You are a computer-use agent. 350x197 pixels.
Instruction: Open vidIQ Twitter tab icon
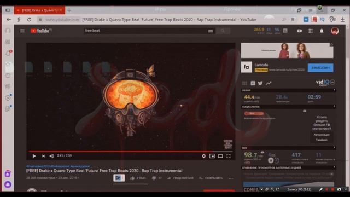tap(260, 83)
